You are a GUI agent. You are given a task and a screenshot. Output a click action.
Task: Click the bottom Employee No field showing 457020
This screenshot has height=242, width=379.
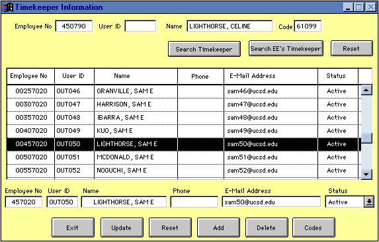(24, 202)
